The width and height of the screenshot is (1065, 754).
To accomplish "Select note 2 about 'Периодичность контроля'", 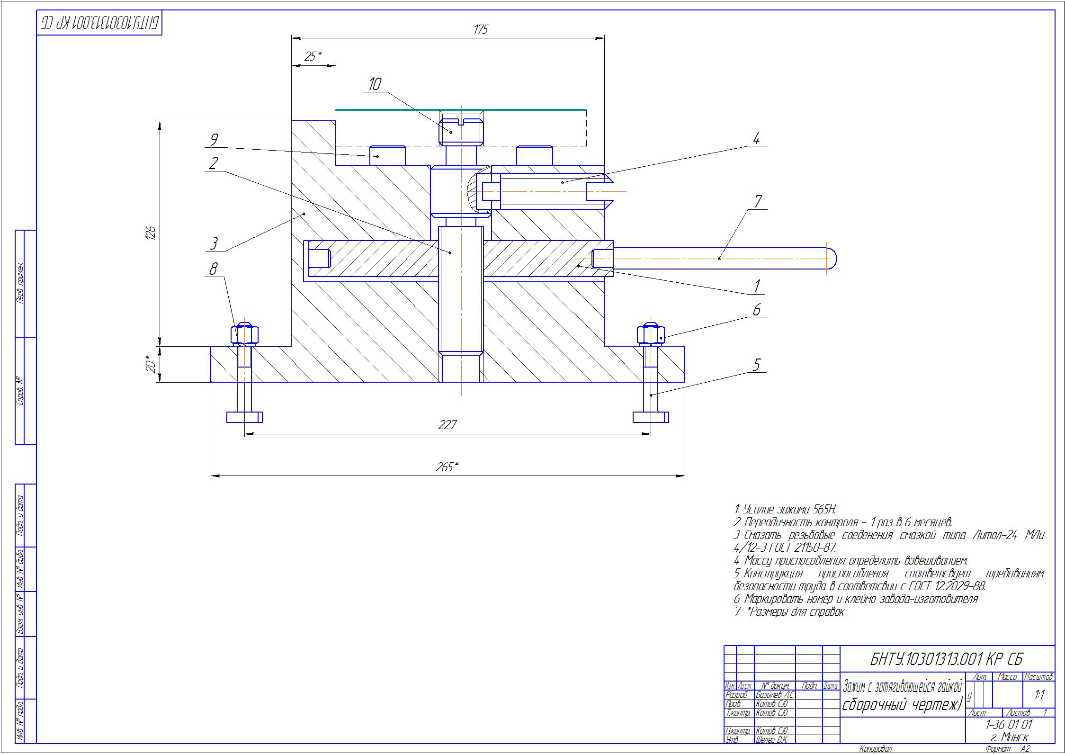I will click(x=843, y=522).
